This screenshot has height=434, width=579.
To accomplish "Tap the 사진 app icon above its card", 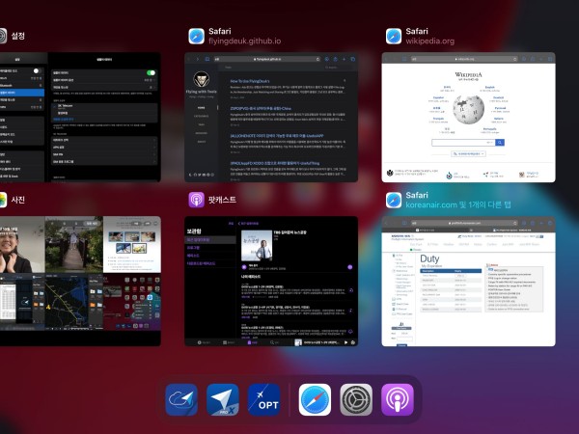I will click(3, 200).
